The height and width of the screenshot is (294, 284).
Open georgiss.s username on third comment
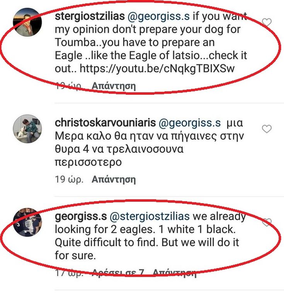pyautogui.click(x=81, y=216)
